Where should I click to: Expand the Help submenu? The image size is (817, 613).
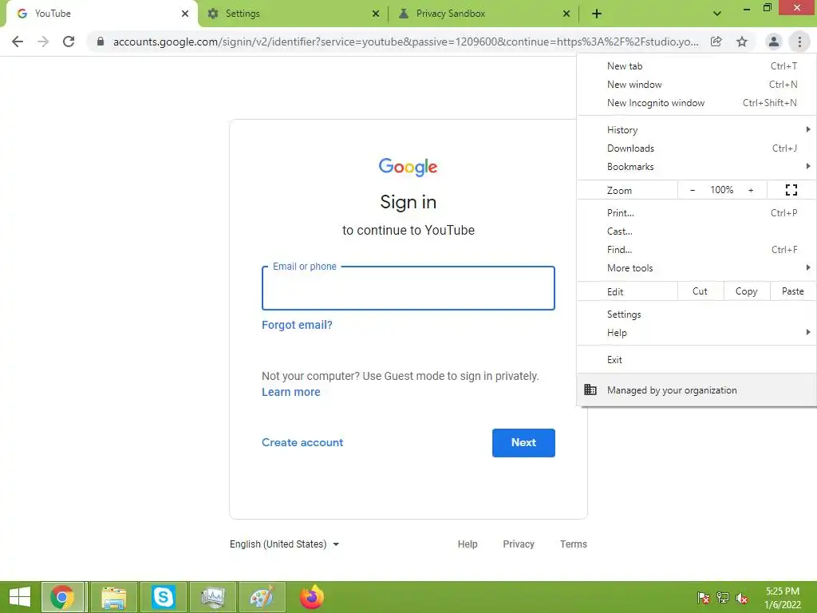tap(697, 333)
